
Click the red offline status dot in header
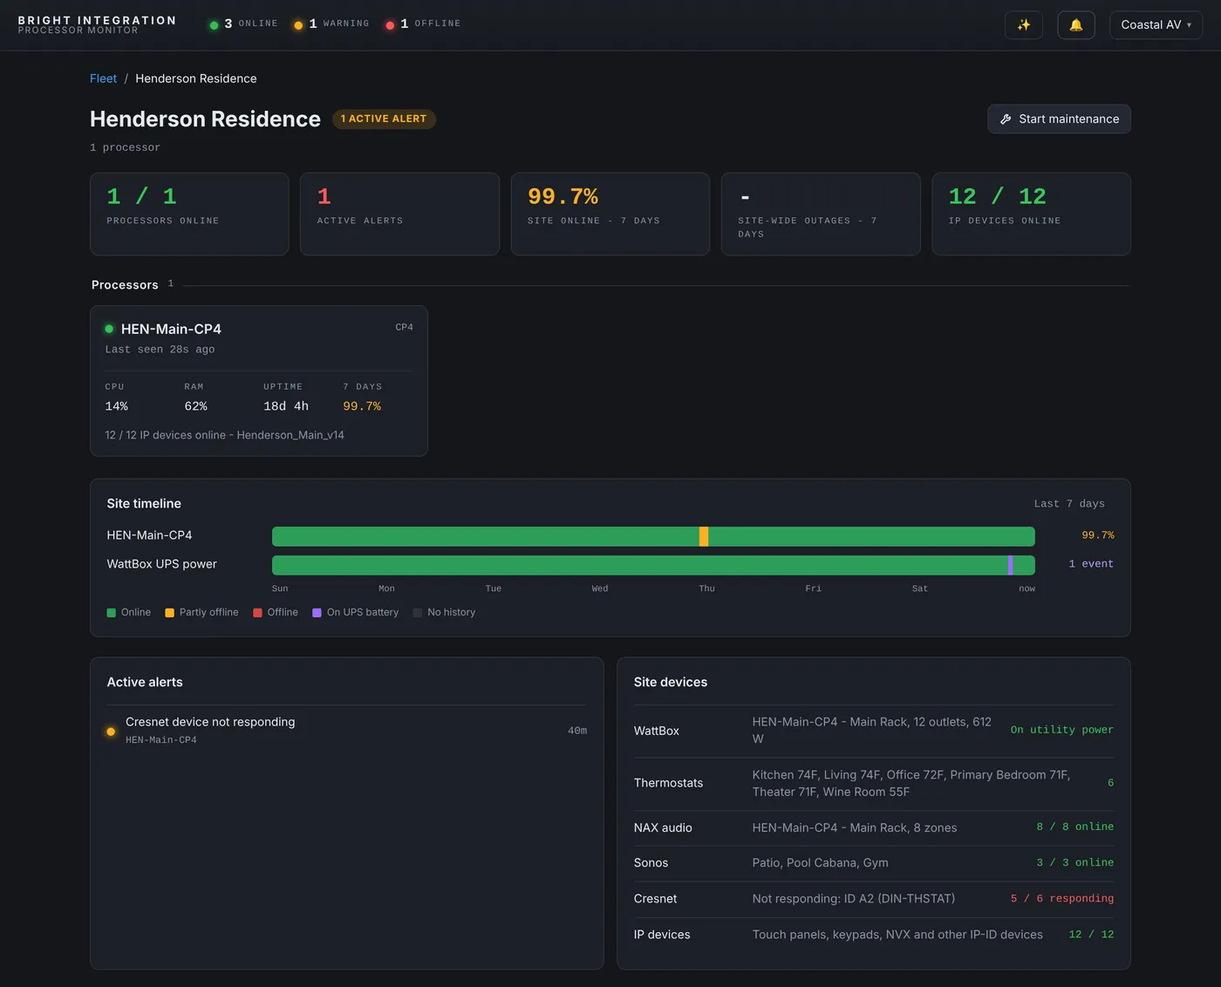[390, 25]
